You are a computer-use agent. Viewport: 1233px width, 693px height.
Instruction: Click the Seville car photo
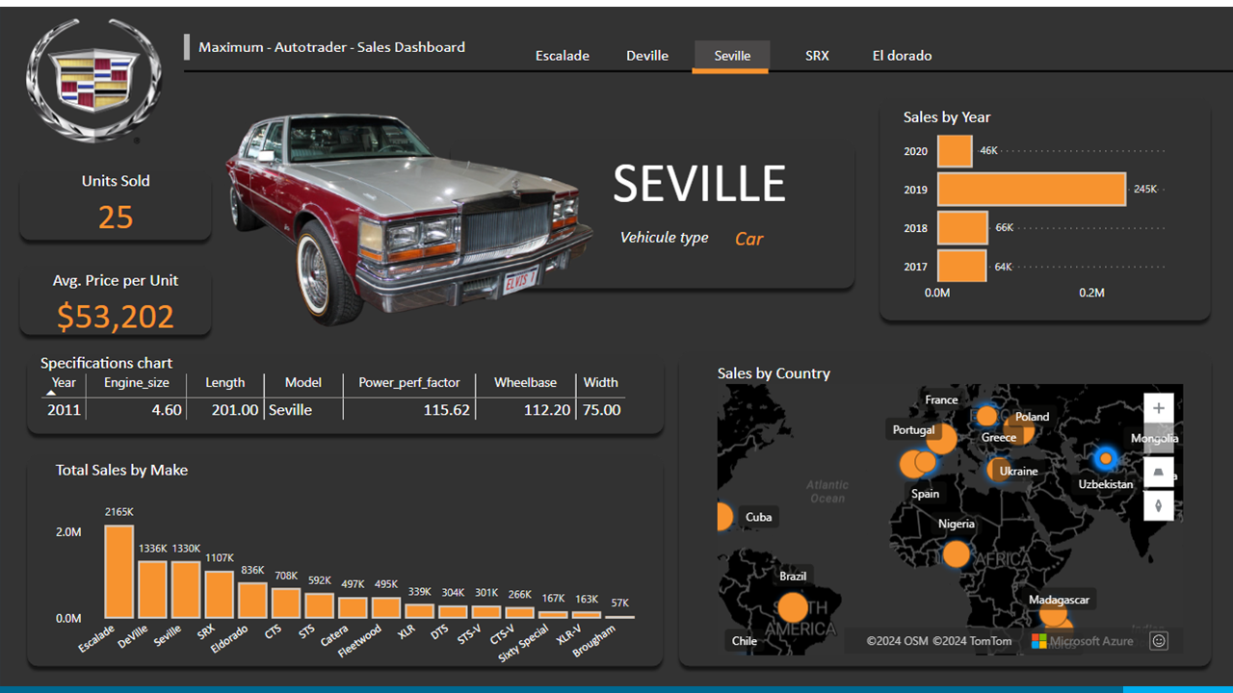tap(409, 219)
